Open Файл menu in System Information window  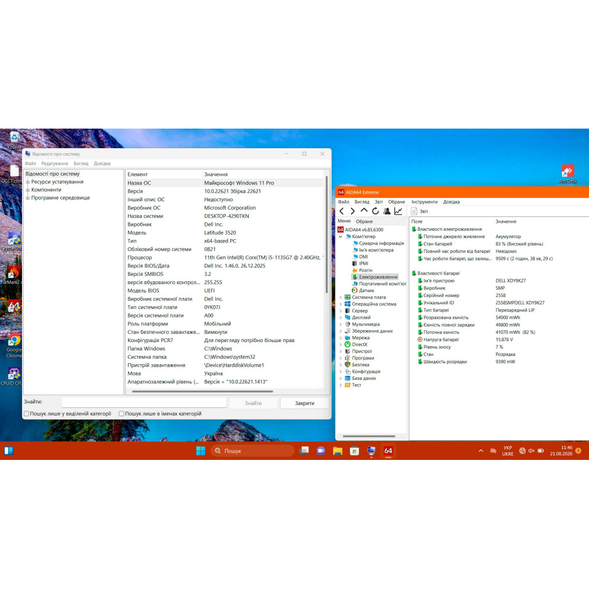point(30,163)
